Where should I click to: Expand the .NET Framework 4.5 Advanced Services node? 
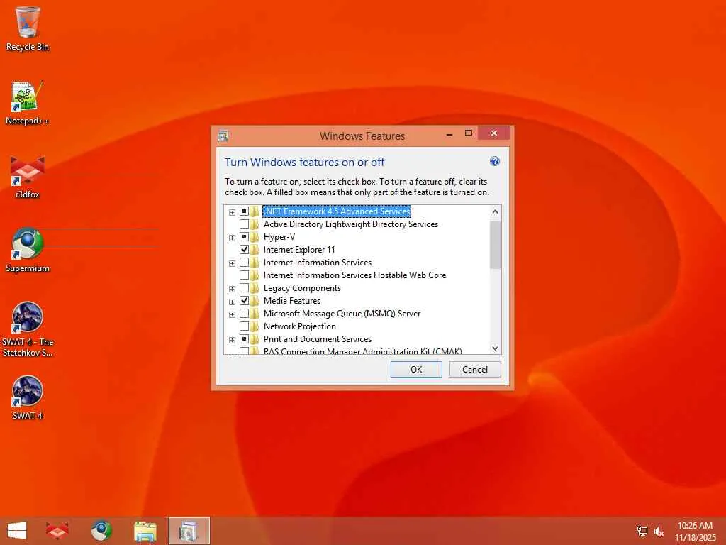pos(232,212)
